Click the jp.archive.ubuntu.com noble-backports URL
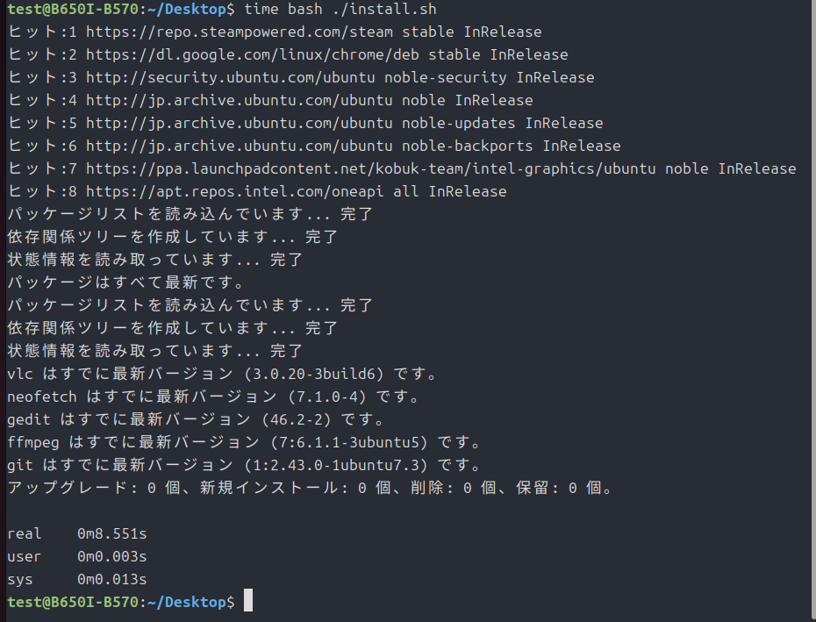Image resolution: width=816 pixels, height=622 pixels. point(240,147)
